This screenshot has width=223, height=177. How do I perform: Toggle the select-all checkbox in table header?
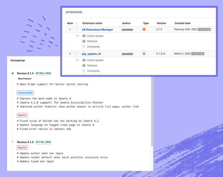coord(77,23)
